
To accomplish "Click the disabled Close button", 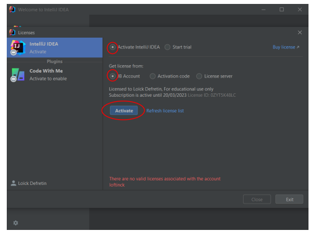I will click(x=257, y=200).
